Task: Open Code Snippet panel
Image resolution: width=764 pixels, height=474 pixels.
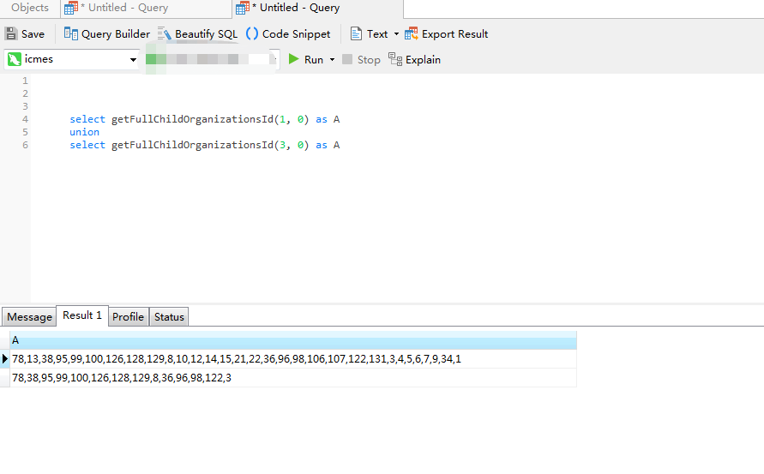Action: (x=288, y=33)
